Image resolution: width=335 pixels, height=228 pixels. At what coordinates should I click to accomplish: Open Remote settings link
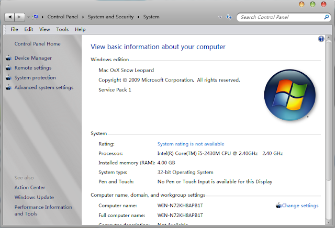(33, 67)
